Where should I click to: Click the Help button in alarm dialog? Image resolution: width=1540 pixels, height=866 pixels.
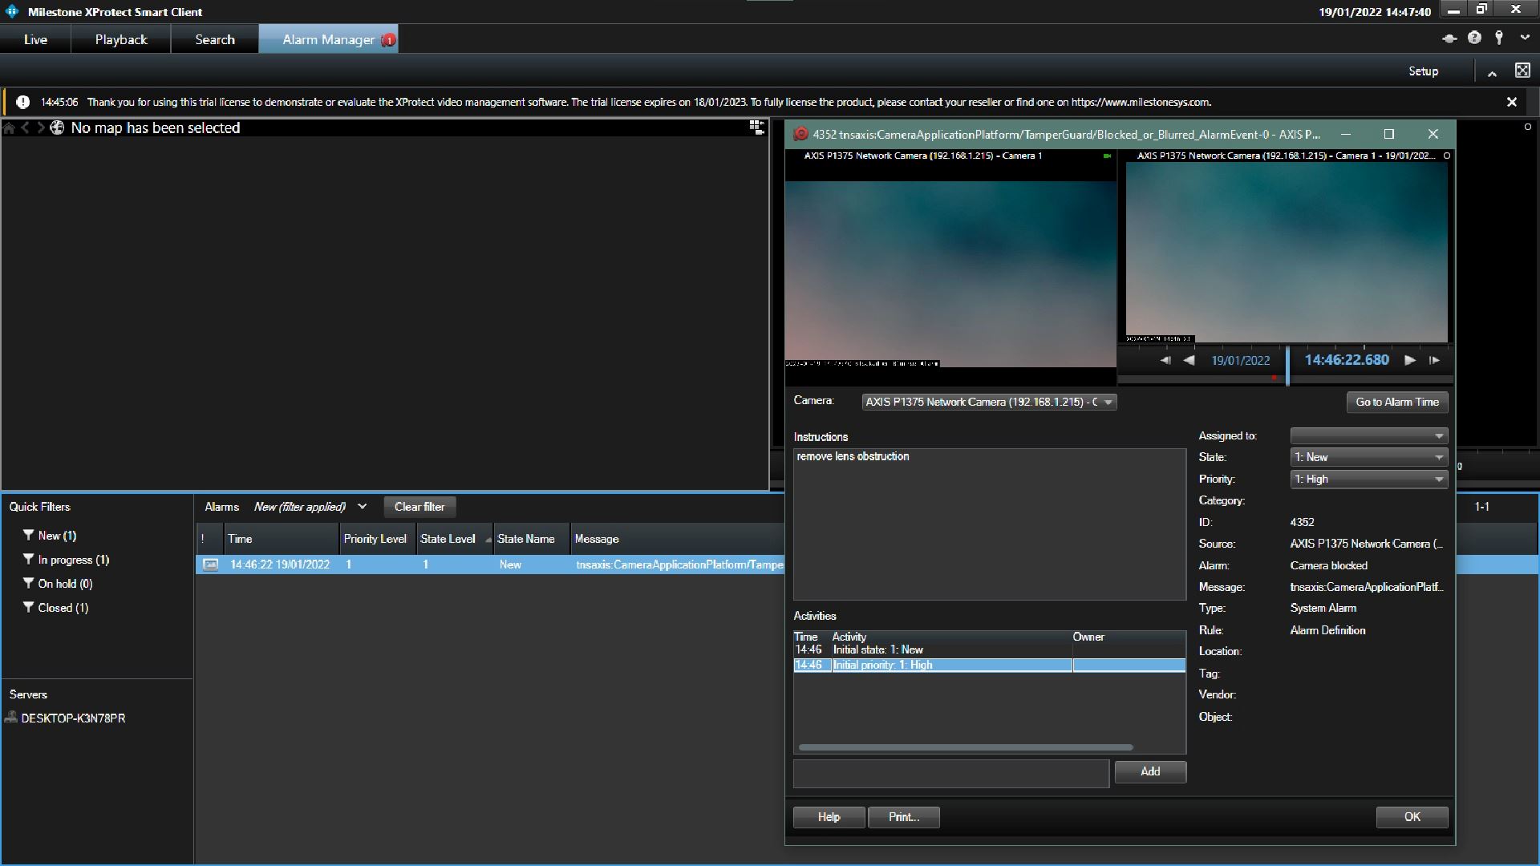[x=829, y=817]
